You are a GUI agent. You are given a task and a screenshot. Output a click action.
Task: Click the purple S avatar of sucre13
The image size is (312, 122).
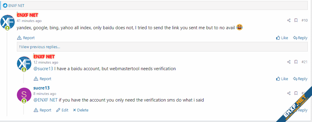24,95
